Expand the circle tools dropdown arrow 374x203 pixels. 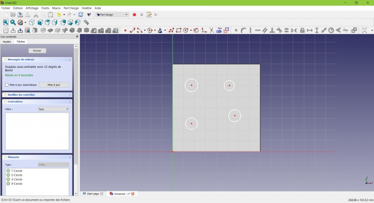[x=155, y=30]
